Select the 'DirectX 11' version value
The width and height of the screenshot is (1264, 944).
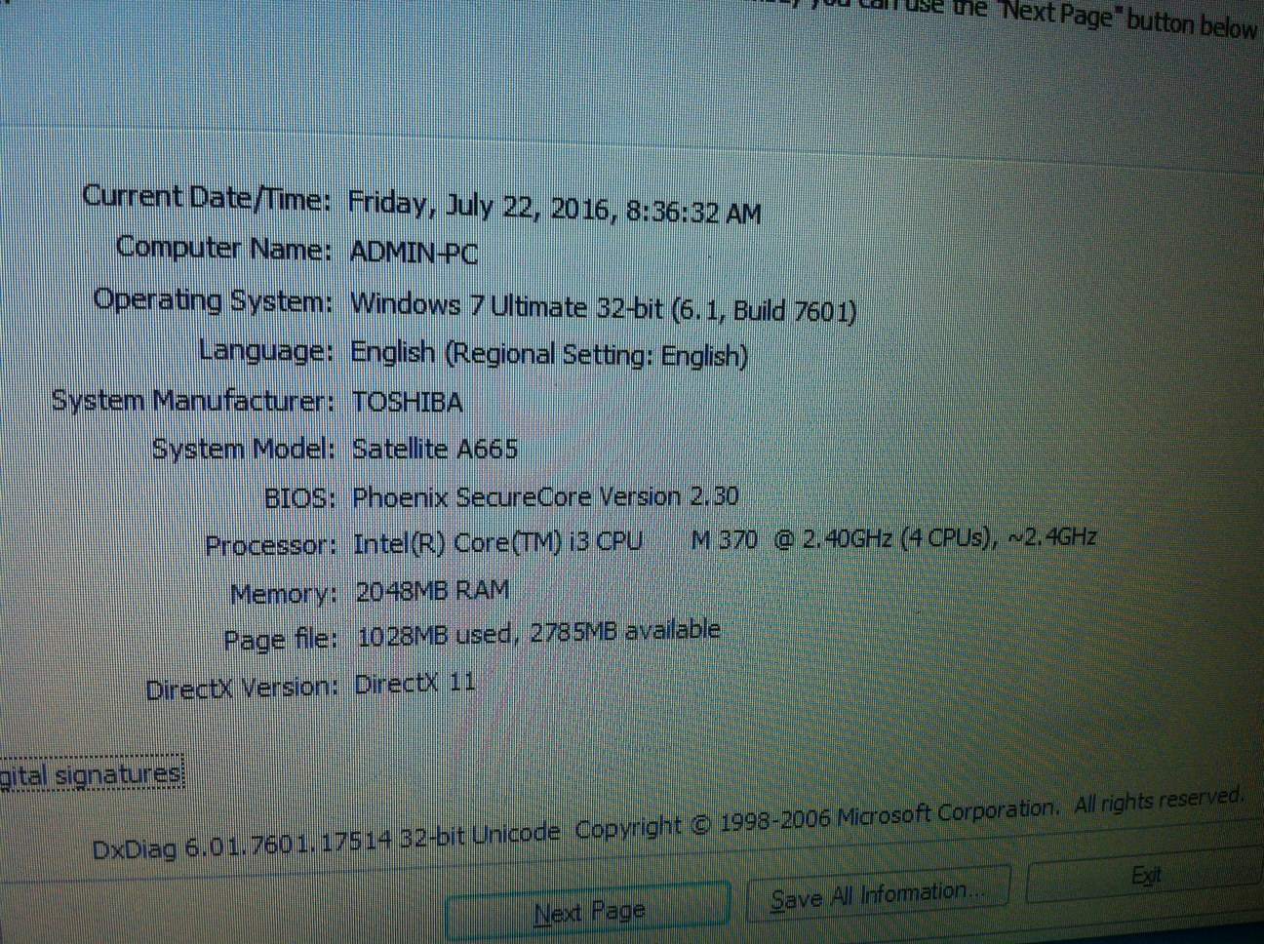tap(415, 683)
